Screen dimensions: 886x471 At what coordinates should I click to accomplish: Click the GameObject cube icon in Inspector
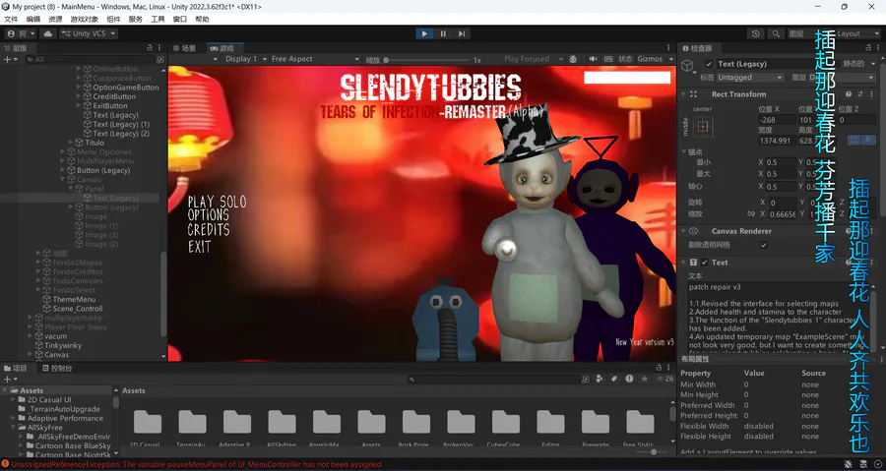tap(687, 66)
